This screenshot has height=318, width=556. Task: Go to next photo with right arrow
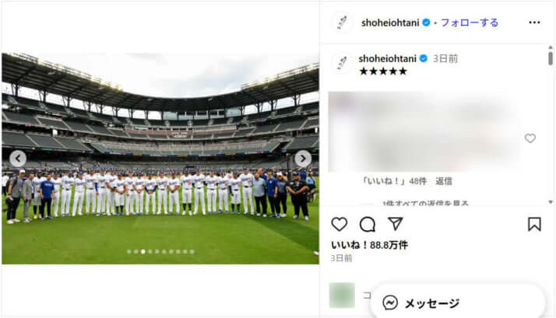click(303, 159)
